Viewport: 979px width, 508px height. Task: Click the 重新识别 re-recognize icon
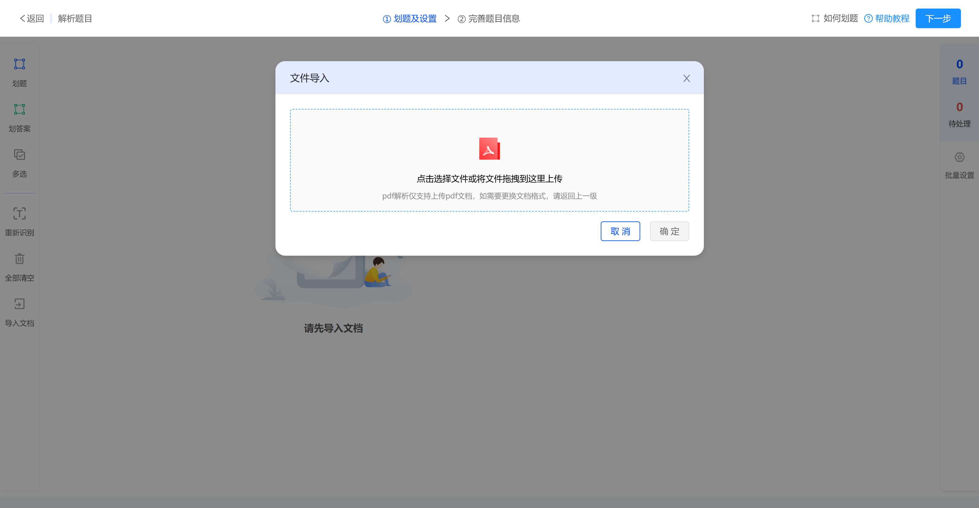19,213
